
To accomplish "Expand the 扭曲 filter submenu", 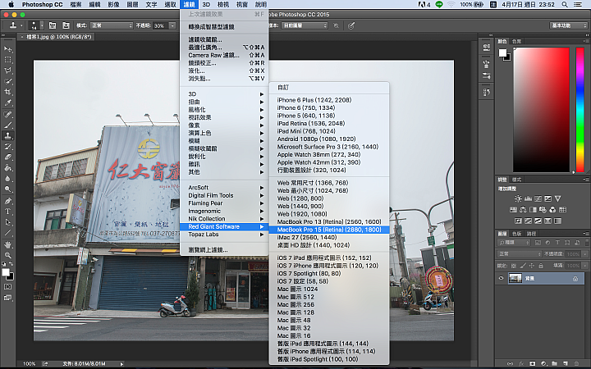I will click(226, 102).
